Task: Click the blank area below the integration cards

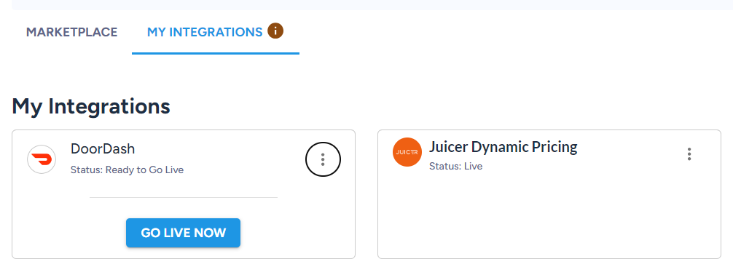Action: [x=366, y=267]
